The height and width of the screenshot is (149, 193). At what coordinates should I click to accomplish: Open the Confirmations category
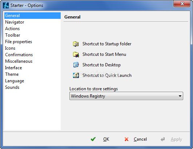(x=19, y=55)
